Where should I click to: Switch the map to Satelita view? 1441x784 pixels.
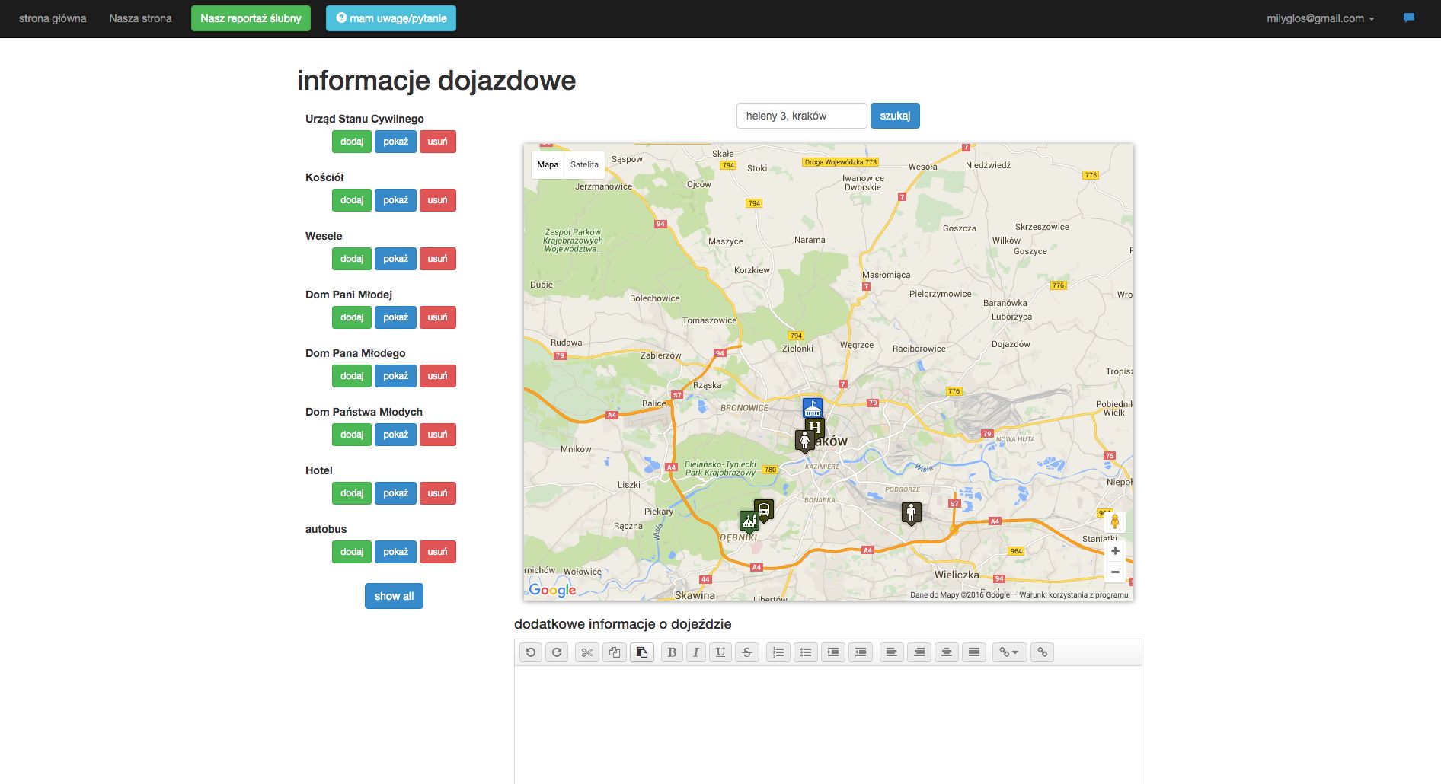coord(584,164)
